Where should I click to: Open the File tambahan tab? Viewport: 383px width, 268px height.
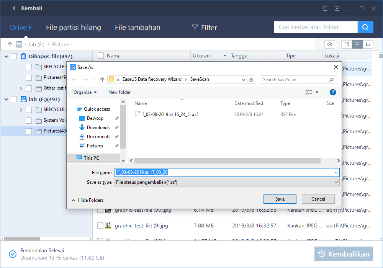pos(137,27)
